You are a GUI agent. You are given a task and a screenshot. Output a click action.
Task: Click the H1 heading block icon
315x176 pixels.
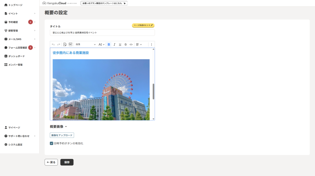(70, 45)
